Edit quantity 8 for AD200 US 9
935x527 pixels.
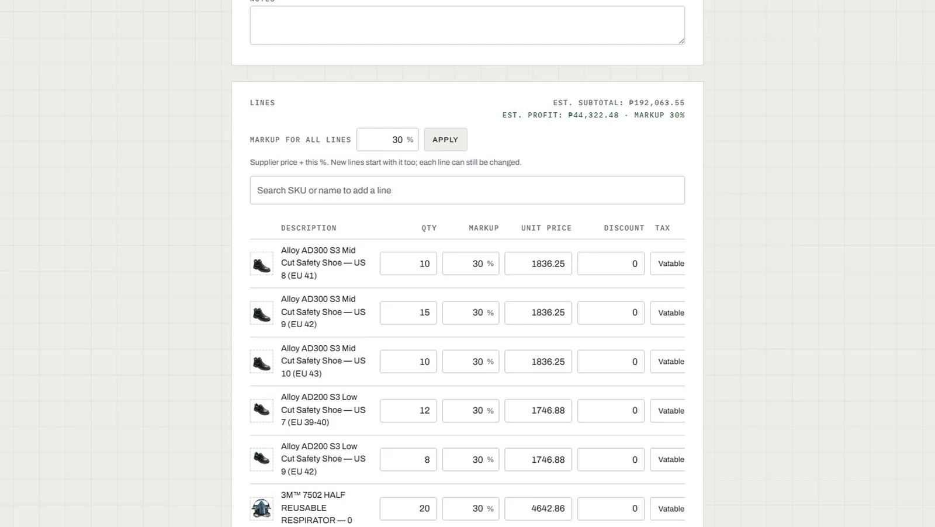408,460
